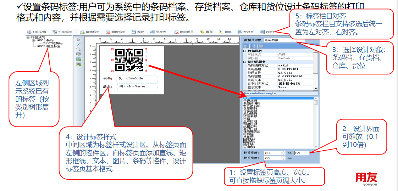Select 保质期天数 in the field list
The width and height of the screenshot is (398, 191).
click(251, 131)
